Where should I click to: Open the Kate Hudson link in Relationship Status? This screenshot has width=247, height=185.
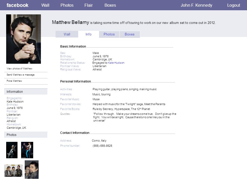pos(116,63)
